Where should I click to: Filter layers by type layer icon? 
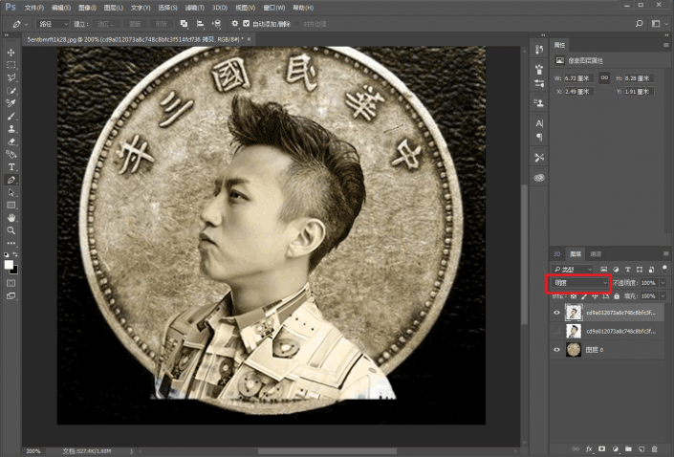click(x=627, y=269)
